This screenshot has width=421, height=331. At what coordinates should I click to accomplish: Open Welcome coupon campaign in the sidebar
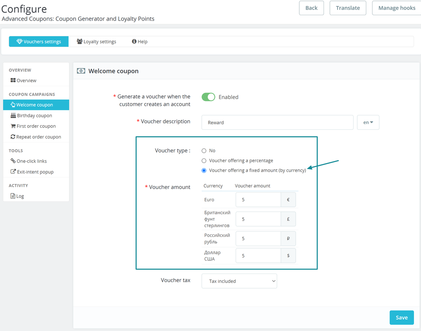pyautogui.click(x=36, y=105)
